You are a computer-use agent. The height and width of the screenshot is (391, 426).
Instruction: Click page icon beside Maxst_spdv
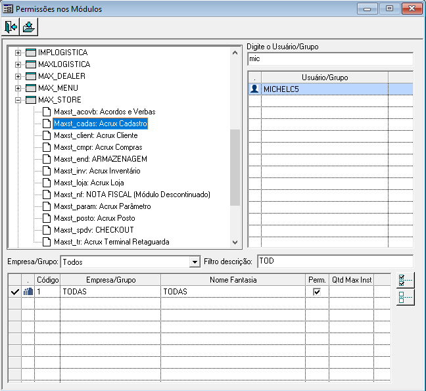(47, 230)
